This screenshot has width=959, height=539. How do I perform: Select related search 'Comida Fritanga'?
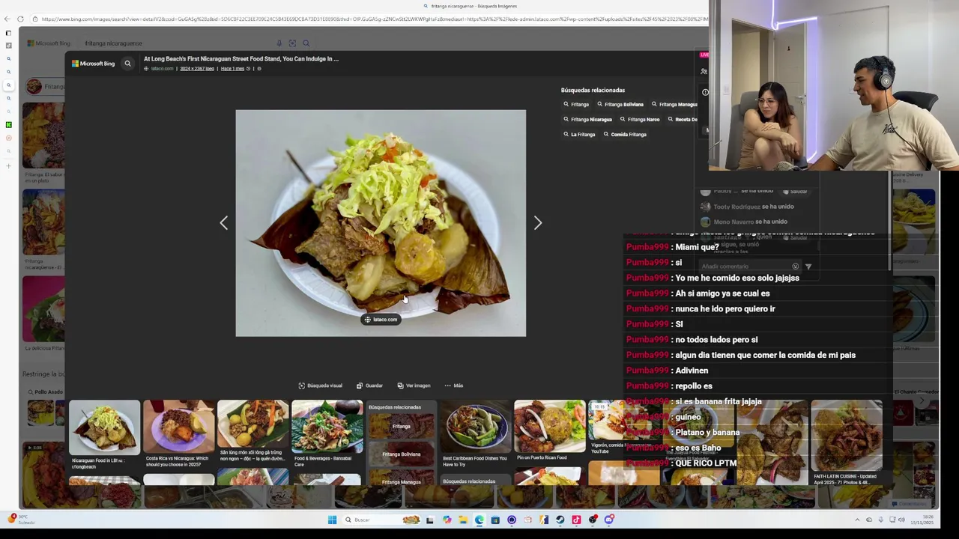[625, 135]
